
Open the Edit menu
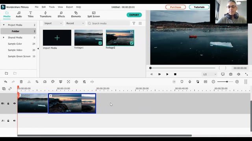44,7
